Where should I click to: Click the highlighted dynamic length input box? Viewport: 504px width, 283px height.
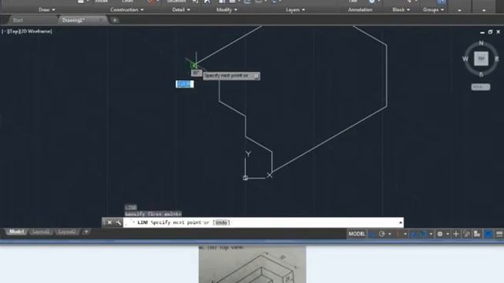click(x=185, y=84)
